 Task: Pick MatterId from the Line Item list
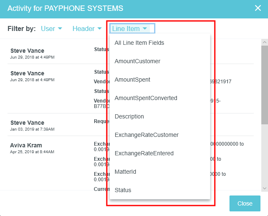pyautogui.click(x=126, y=172)
